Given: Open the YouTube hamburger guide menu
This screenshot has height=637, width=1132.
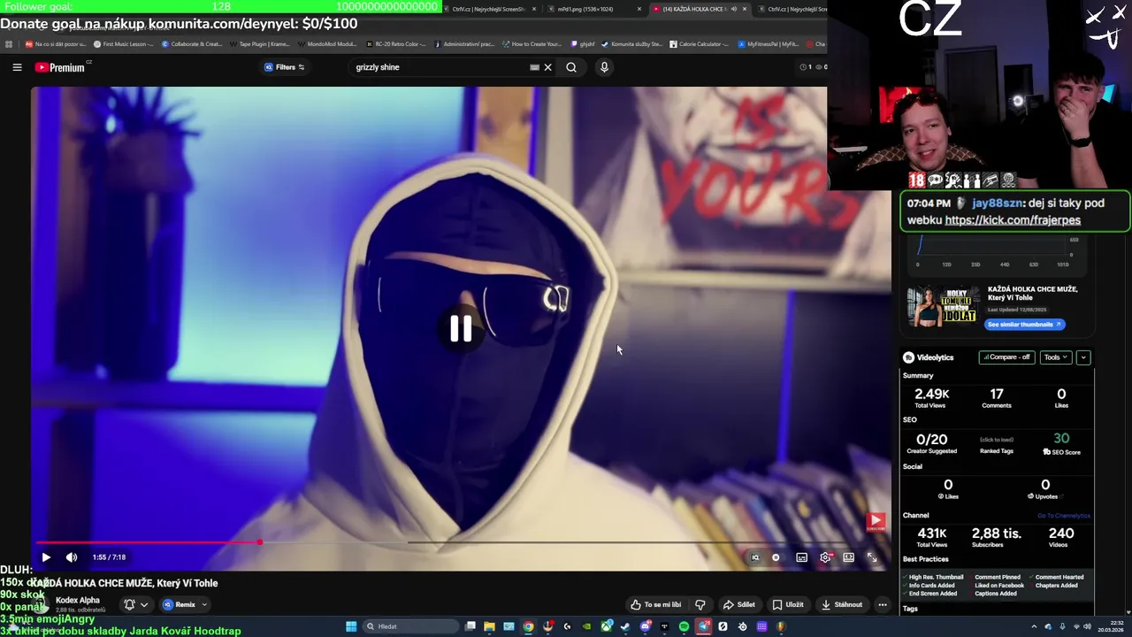Looking at the screenshot, I should [17, 67].
